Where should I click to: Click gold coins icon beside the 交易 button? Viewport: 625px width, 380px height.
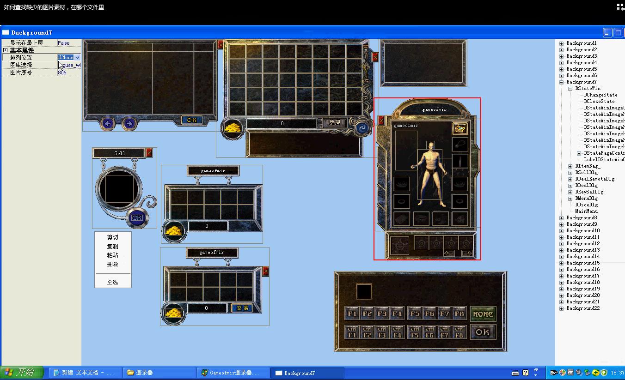click(x=173, y=313)
